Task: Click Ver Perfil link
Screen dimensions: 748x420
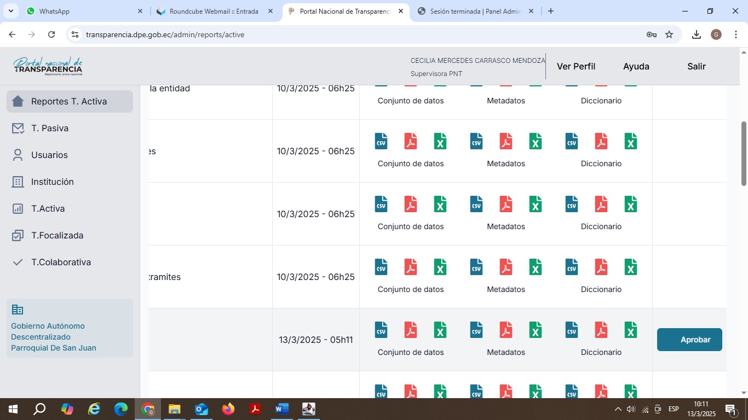Action: (x=576, y=66)
